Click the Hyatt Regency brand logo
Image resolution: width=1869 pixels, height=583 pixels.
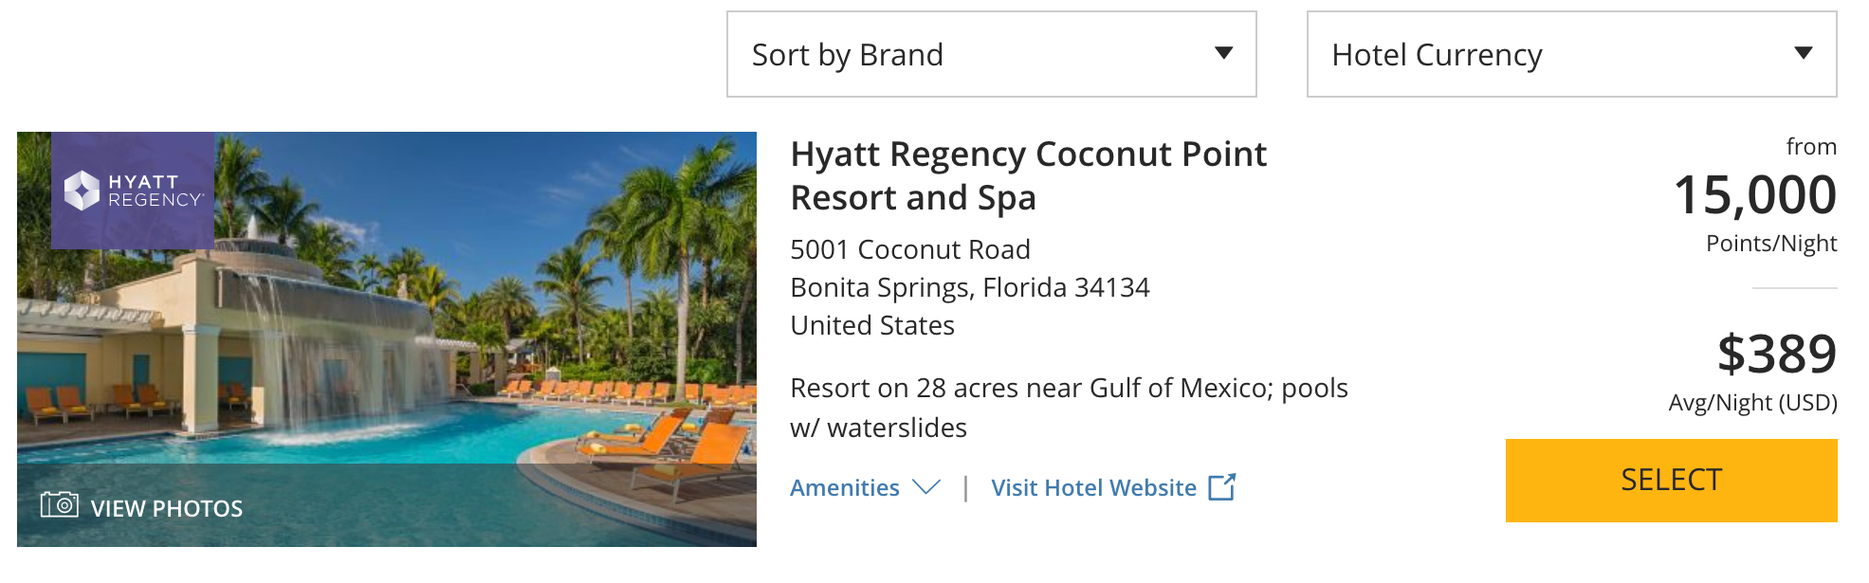[133, 191]
